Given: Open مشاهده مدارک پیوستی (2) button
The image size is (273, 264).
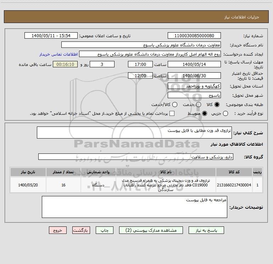Looking at the screenshot, I should coord(151,230).
